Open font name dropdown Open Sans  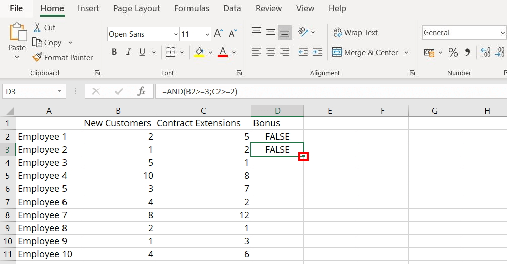click(x=176, y=34)
